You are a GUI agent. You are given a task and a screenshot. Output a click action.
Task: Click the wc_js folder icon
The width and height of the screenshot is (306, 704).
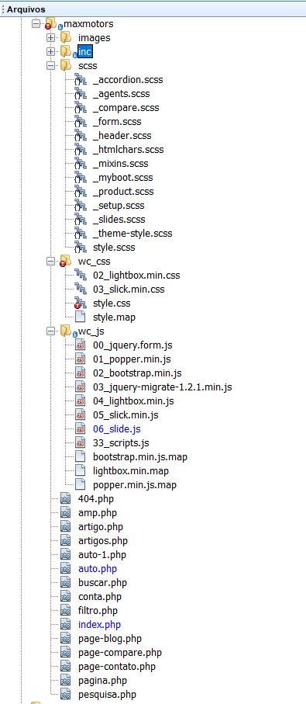pyautogui.click(x=66, y=331)
